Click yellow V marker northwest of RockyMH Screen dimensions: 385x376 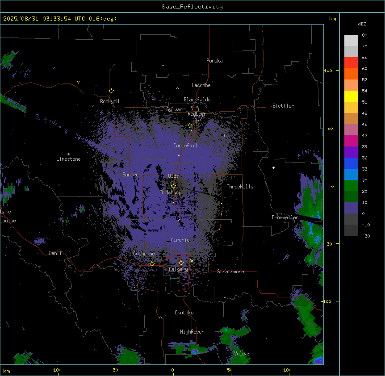(78, 82)
